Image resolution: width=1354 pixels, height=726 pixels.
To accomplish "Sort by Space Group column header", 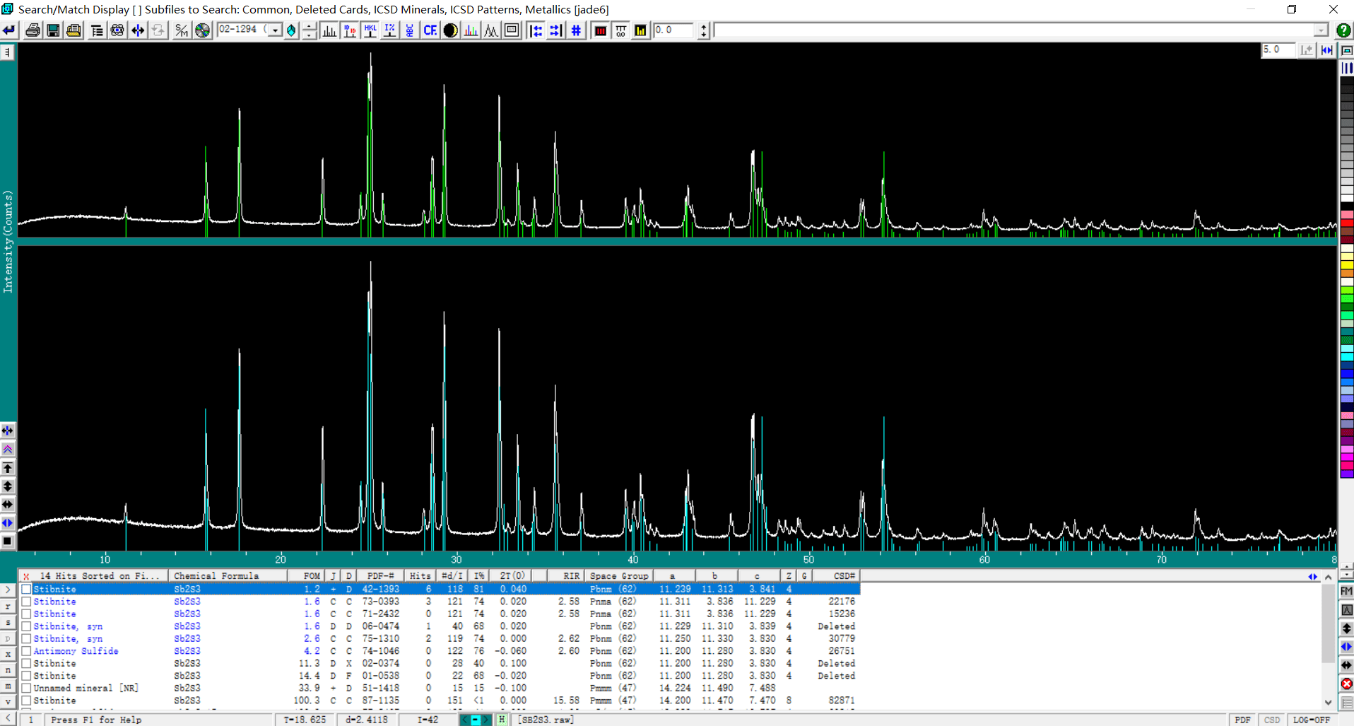I will click(x=619, y=576).
